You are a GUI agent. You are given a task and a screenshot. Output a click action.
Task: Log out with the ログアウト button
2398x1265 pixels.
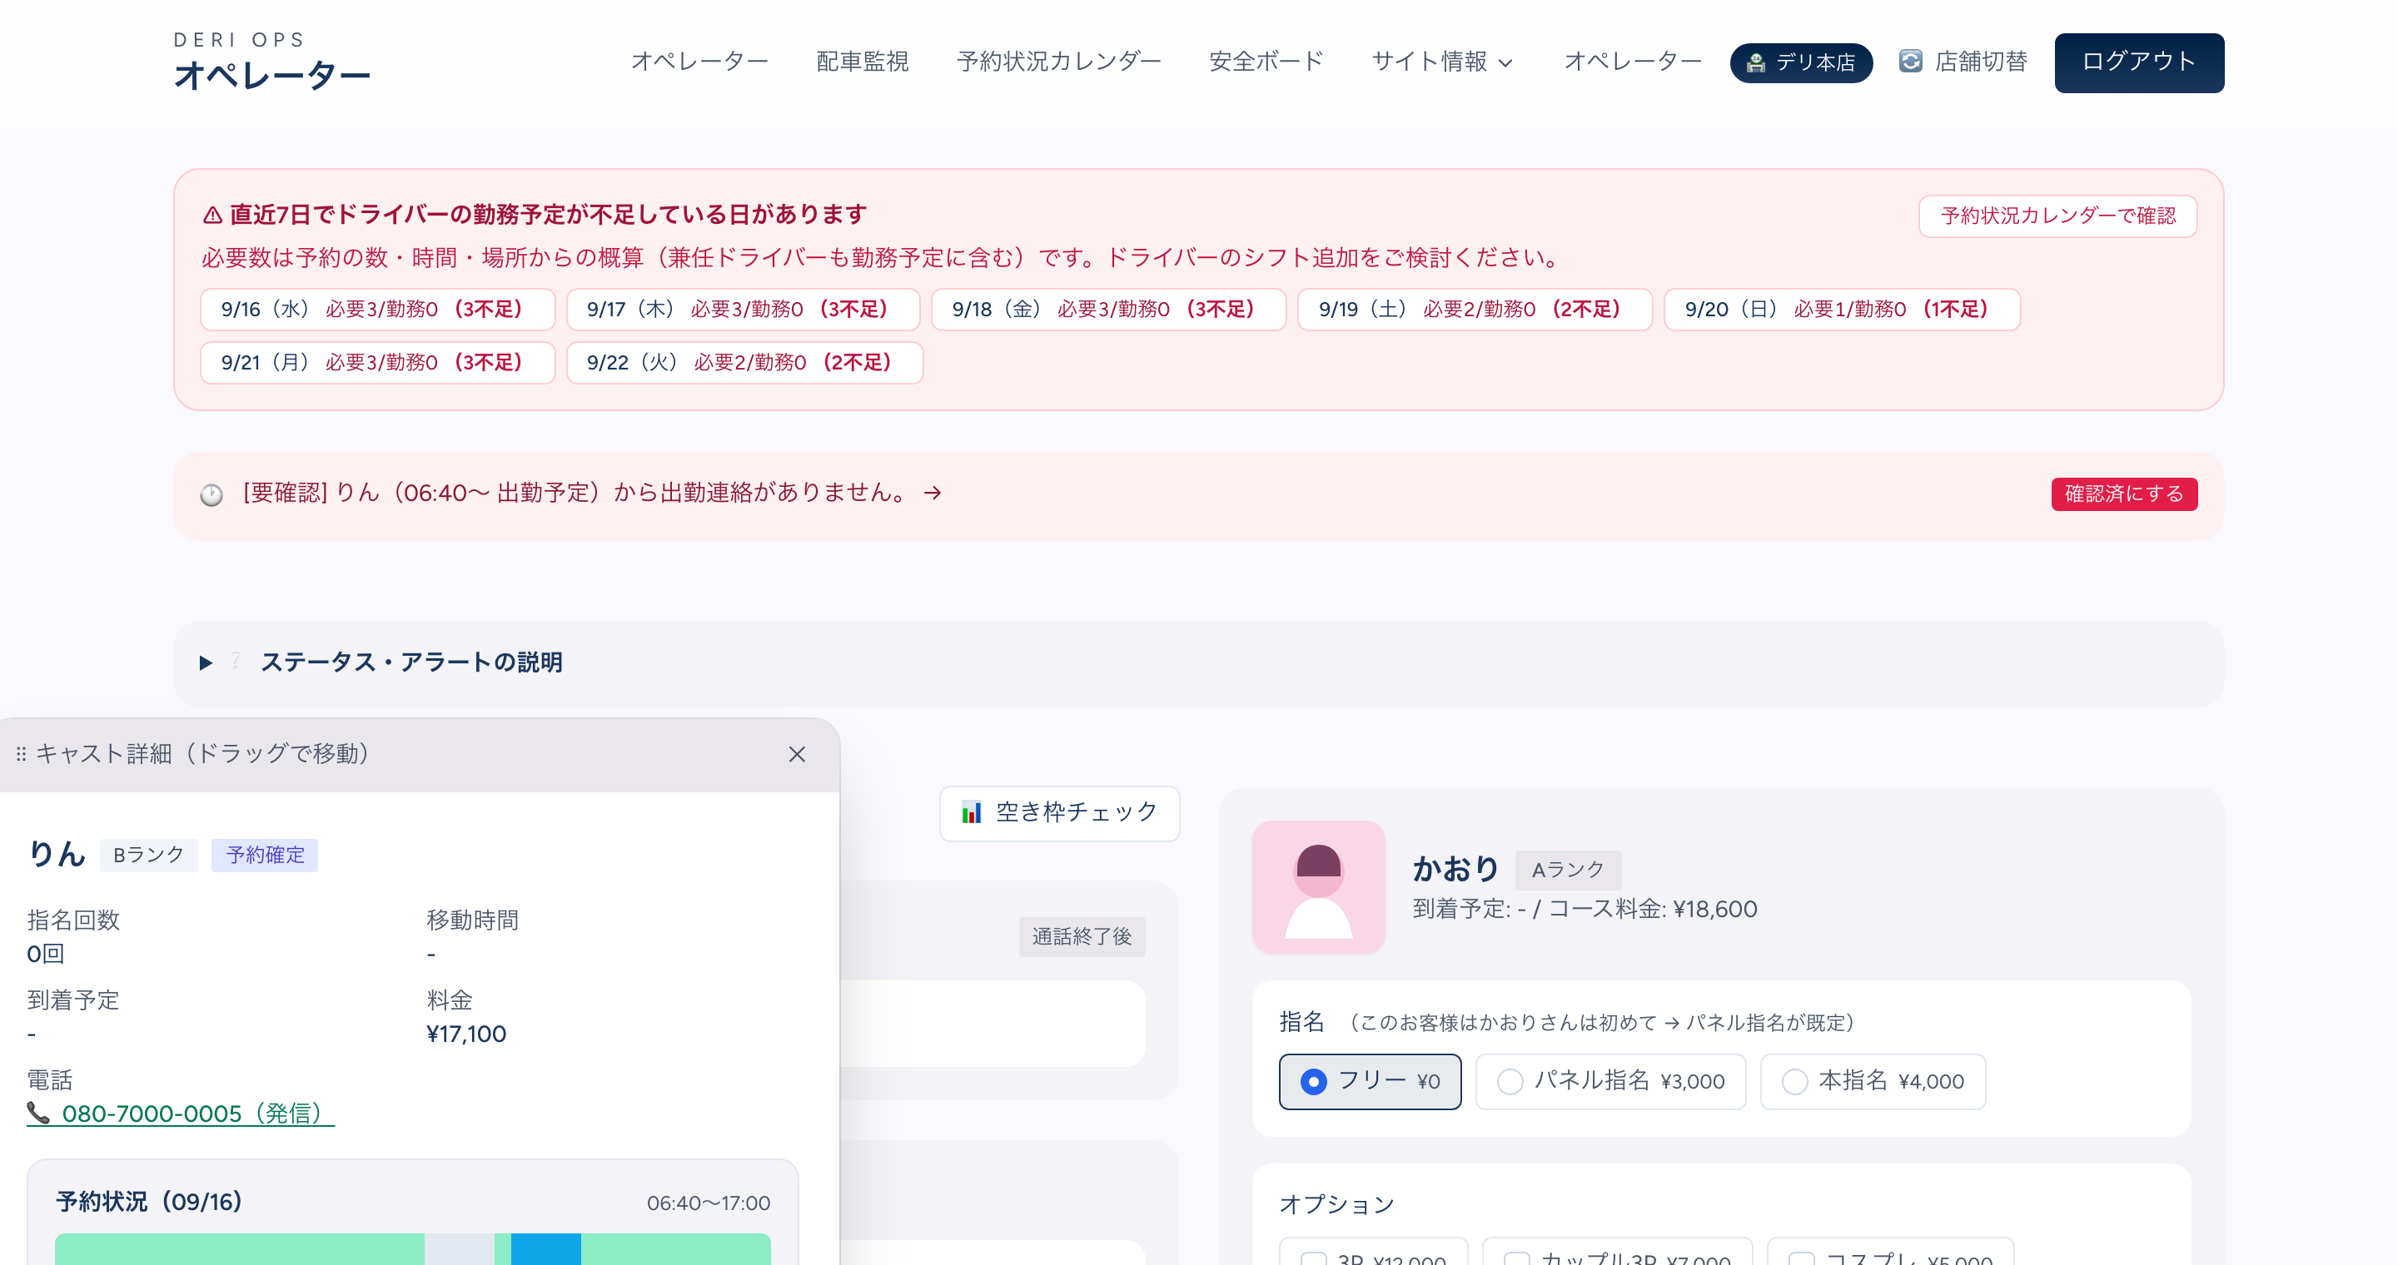2138,62
